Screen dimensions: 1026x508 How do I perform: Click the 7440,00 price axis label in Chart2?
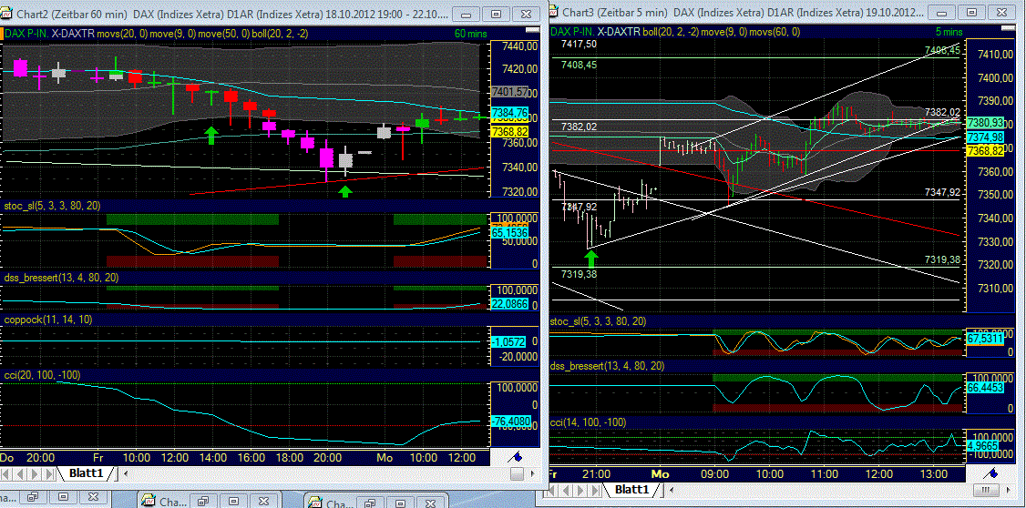521,46
